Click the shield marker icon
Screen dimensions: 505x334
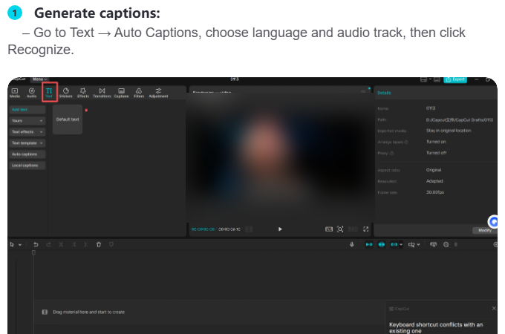[x=111, y=244]
